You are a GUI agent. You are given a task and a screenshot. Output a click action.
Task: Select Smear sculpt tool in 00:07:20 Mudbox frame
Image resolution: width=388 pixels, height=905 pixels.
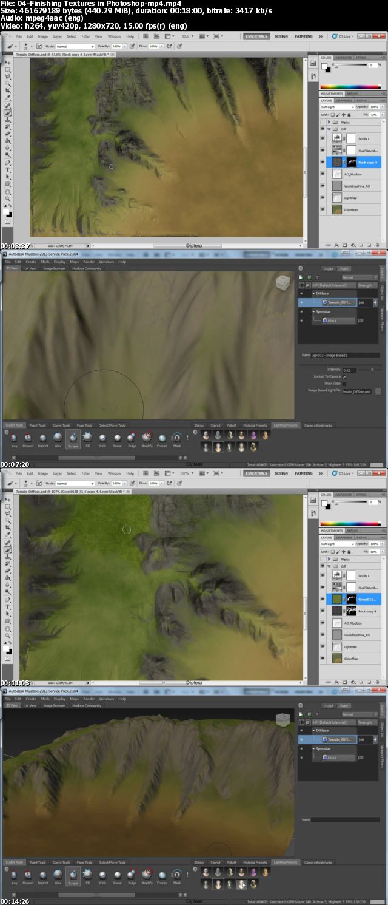(x=117, y=439)
